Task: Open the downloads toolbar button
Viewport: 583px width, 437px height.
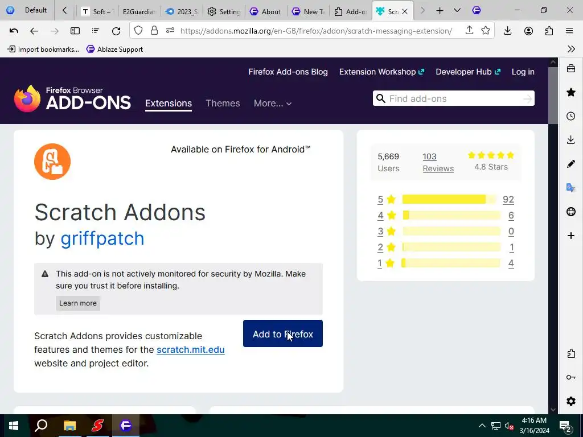Action: 507,31
